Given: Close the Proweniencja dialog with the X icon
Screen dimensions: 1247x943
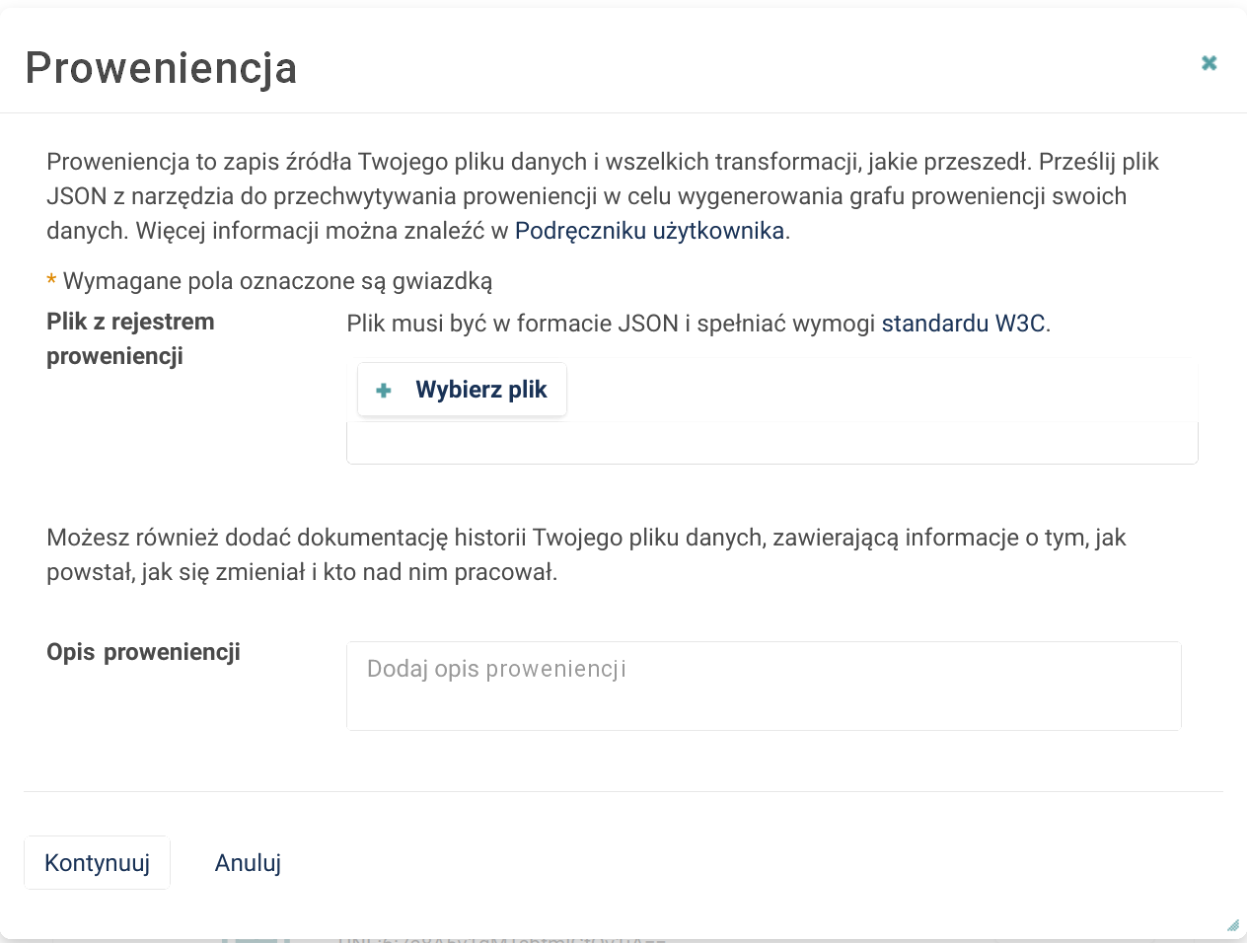Looking at the screenshot, I should 1209,63.
